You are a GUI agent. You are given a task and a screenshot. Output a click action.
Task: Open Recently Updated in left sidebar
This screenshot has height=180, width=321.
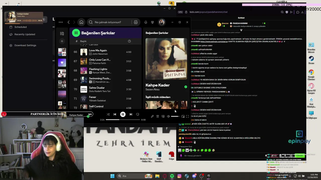[x=25, y=34]
